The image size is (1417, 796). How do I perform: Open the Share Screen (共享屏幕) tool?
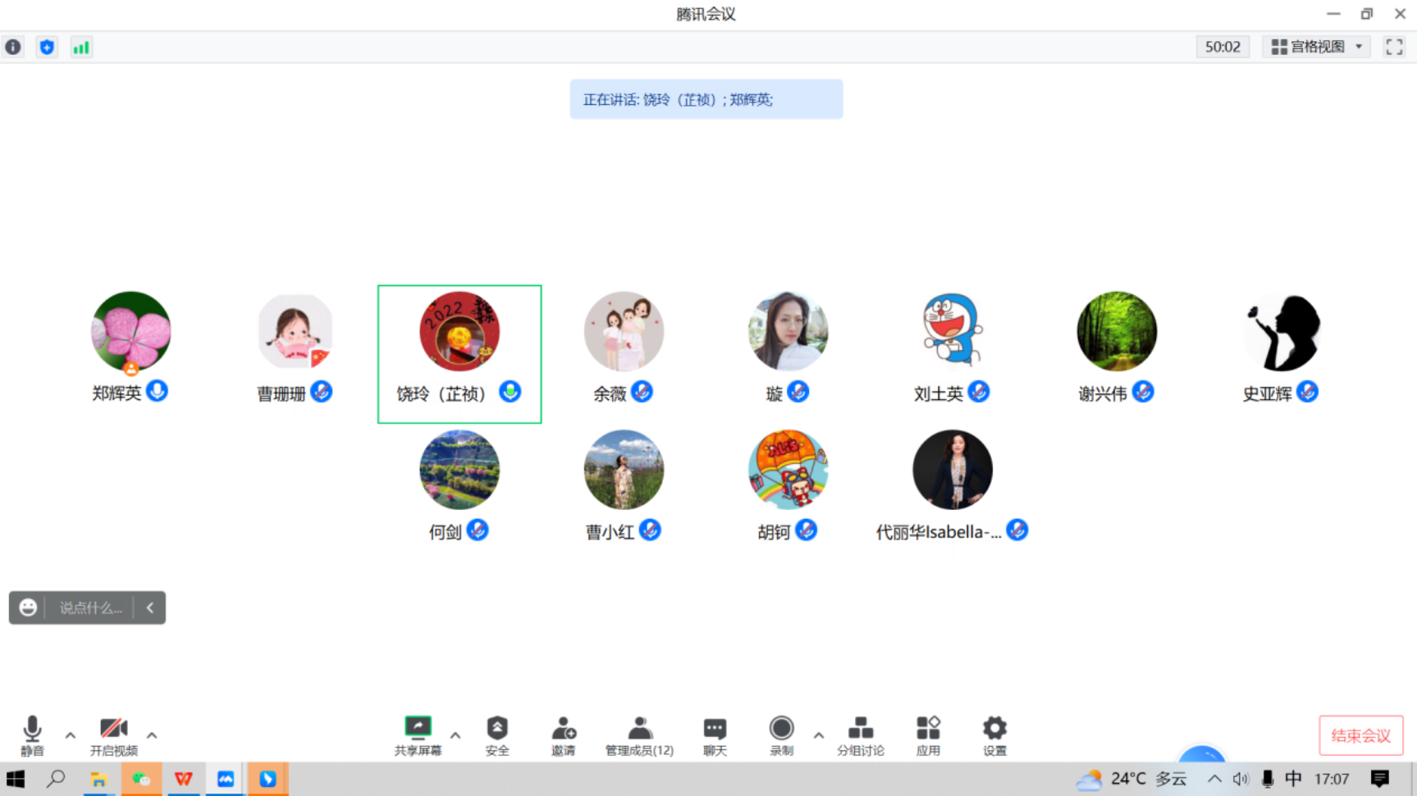point(418,735)
